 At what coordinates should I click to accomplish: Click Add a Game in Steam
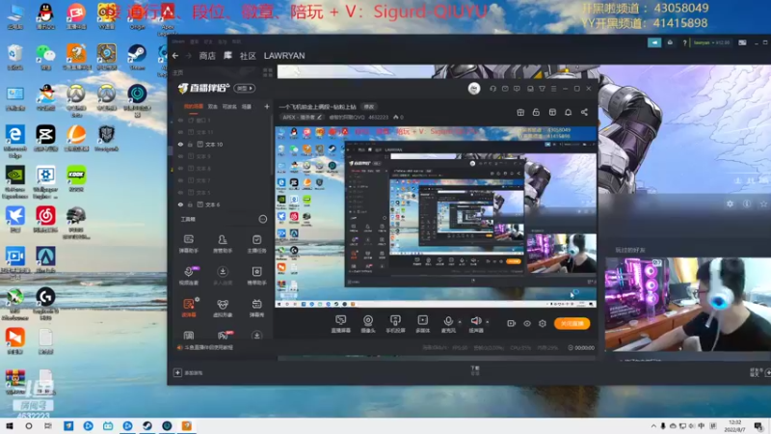[188, 373]
